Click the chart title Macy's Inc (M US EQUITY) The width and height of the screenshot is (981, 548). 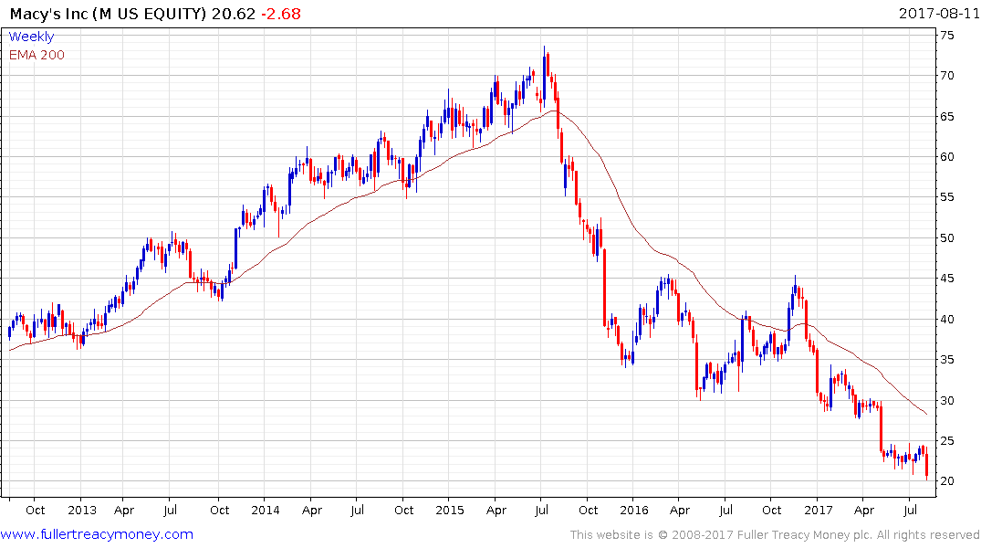coord(108,14)
